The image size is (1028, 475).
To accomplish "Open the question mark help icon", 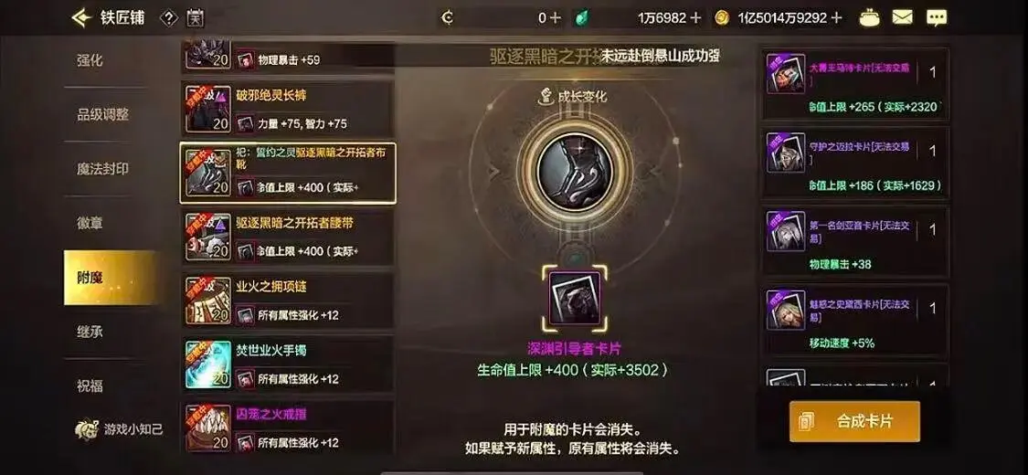I will click(169, 17).
